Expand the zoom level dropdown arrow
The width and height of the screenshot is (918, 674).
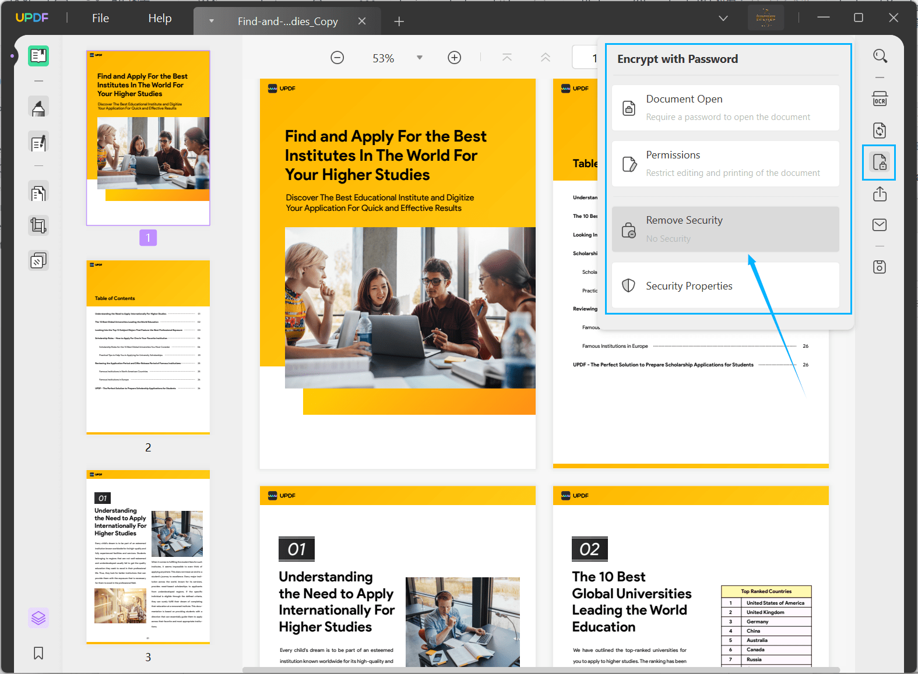[420, 58]
